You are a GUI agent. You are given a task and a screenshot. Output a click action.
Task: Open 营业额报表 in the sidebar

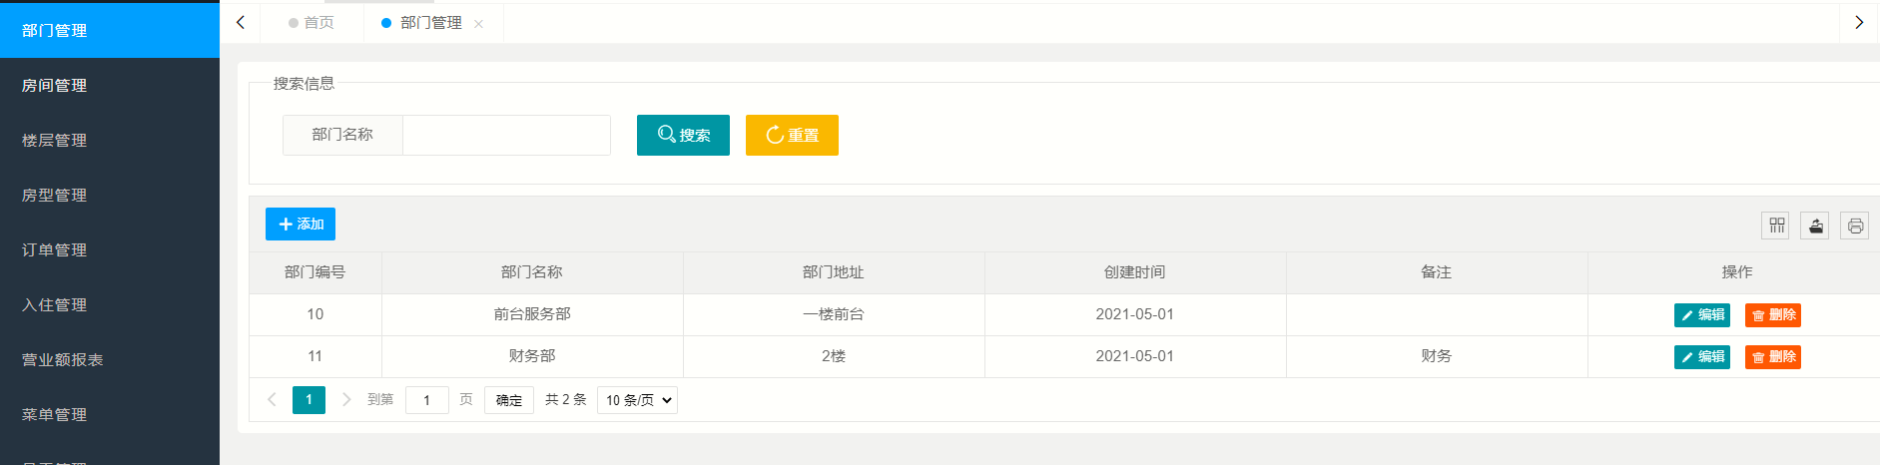coord(110,359)
